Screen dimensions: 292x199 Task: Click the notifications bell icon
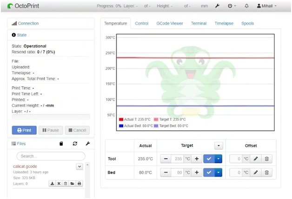[246, 6]
